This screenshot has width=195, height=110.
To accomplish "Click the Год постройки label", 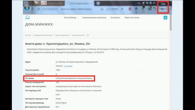I will point(32,70).
